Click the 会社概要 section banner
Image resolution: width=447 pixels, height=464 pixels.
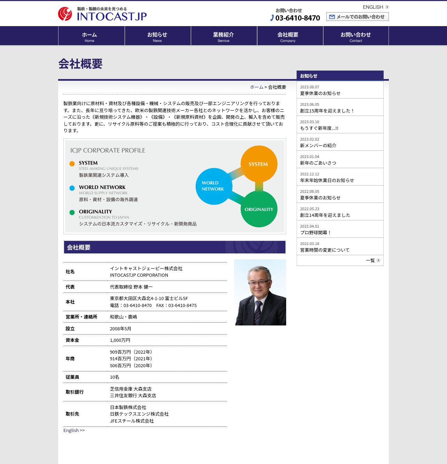174,247
